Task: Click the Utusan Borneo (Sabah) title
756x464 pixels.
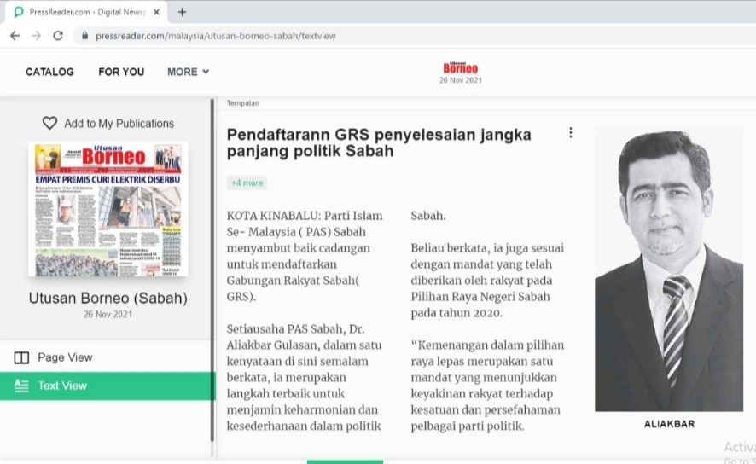Action: [108, 298]
